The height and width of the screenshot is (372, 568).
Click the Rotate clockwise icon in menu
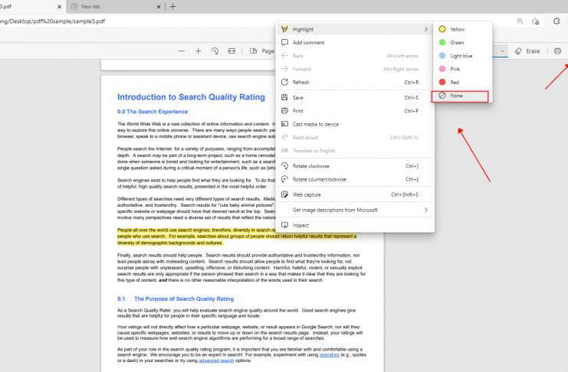click(x=284, y=166)
